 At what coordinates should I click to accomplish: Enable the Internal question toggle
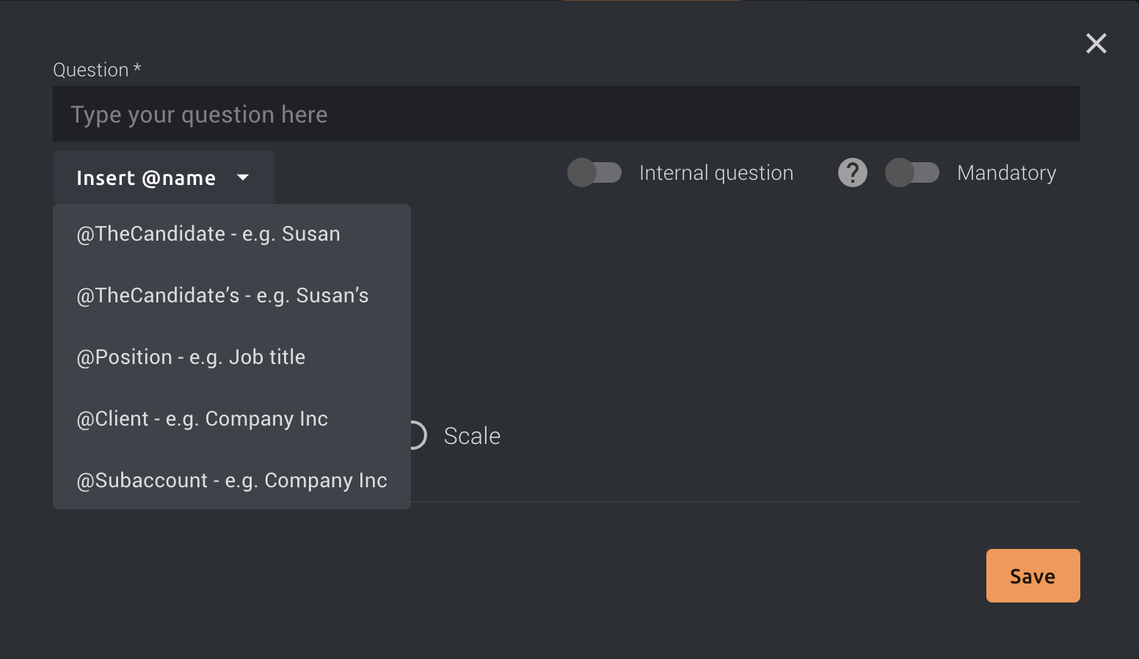pyautogui.click(x=594, y=172)
